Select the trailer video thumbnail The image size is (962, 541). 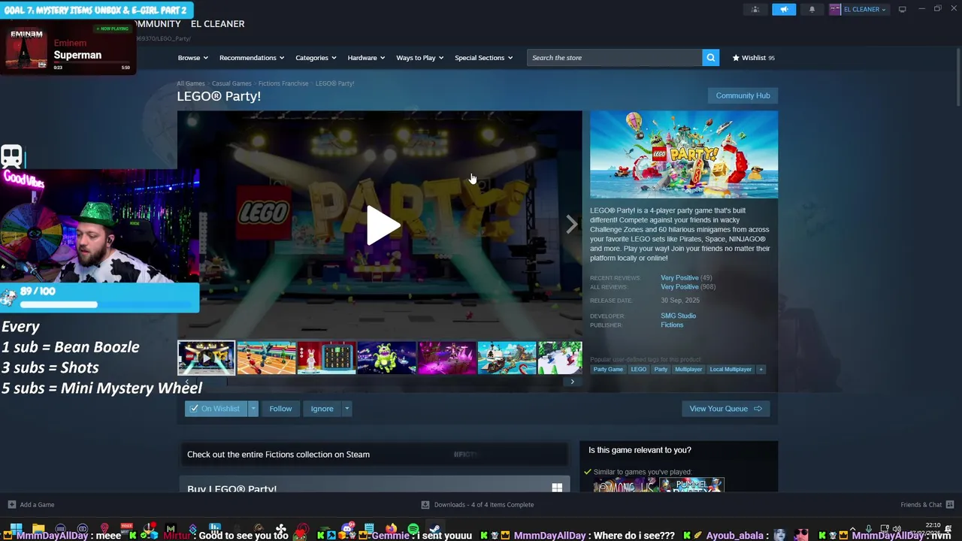206,358
